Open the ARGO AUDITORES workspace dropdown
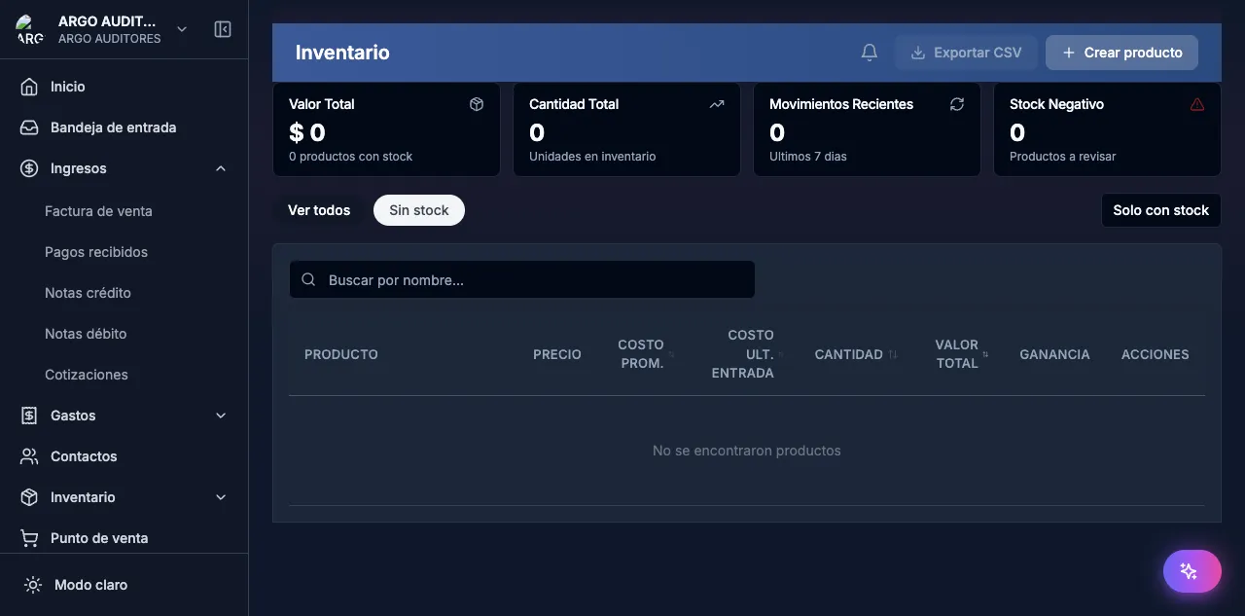Image resolution: width=1245 pixels, height=616 pixels. coord(181,29)
